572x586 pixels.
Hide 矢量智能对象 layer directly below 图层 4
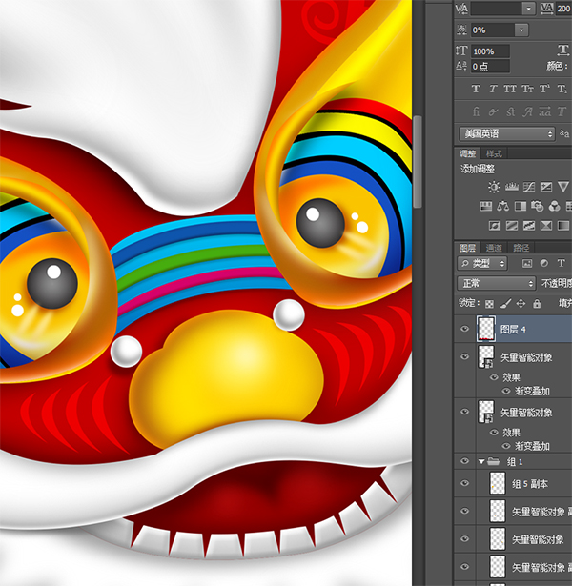coord(464,356)
